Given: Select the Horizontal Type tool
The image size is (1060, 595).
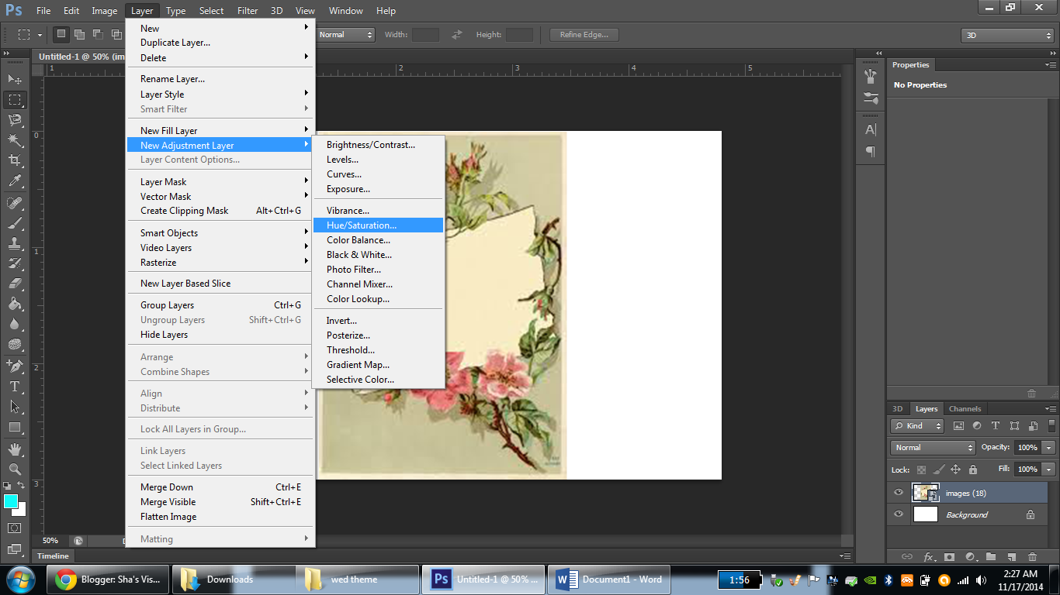Looking at the screenshot, I should click(15, 386).
